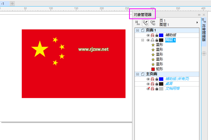Select 页面 1 page entry
211x140 pixels.
(x=151, y=30)
